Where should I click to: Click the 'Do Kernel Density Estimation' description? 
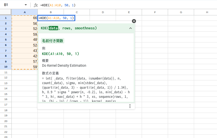pyautogui.click(x=64, y=66)
